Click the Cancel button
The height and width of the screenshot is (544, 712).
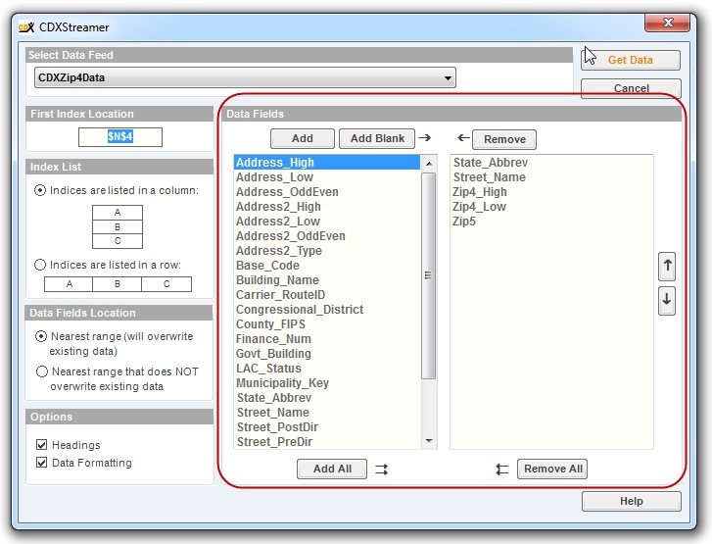(631, 88)
